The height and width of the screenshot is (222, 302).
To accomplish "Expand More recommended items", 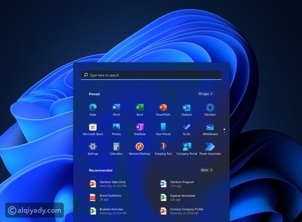I will 206,170.
